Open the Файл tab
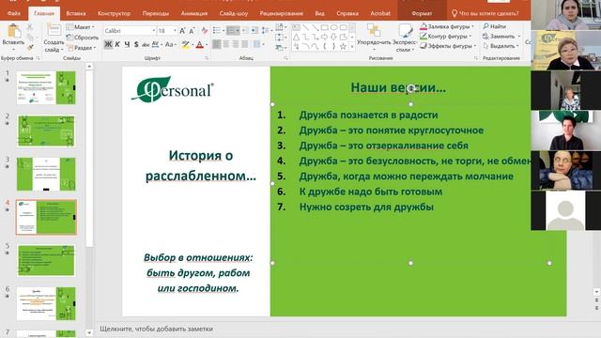This screenshot has width=601, height=338. 14,13
